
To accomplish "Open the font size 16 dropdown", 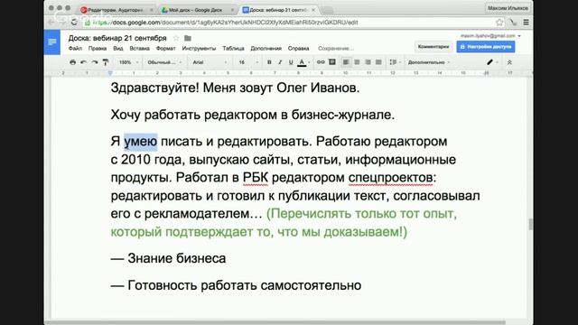I will tap(248, 62).
